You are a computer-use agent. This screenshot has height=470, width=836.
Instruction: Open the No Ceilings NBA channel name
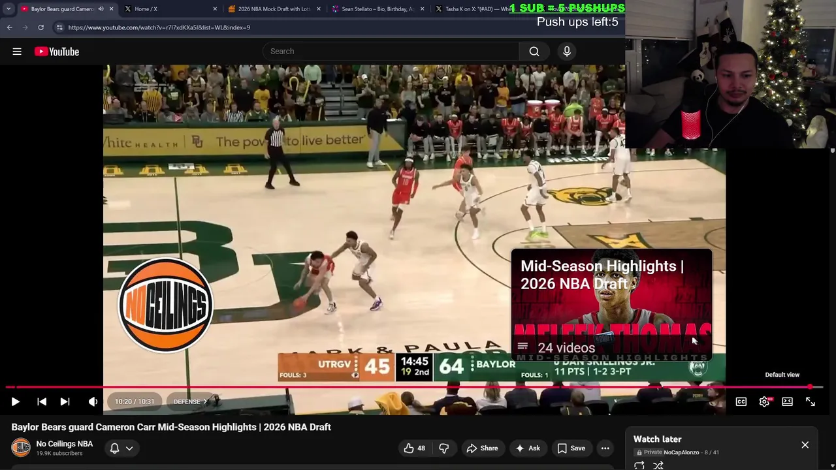coord(65,444)
